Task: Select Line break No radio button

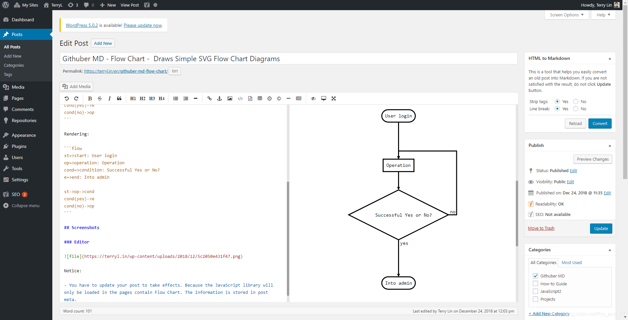Action: (576, 109)
